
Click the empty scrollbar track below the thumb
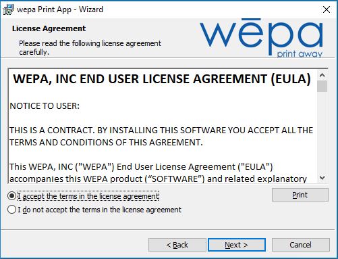click(322, 133)
